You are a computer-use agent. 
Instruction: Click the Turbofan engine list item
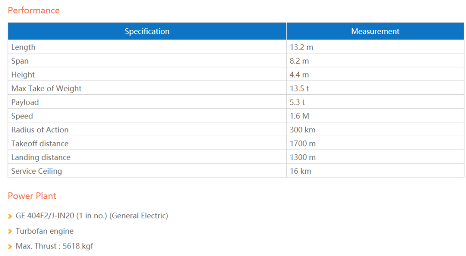point(45,231)
